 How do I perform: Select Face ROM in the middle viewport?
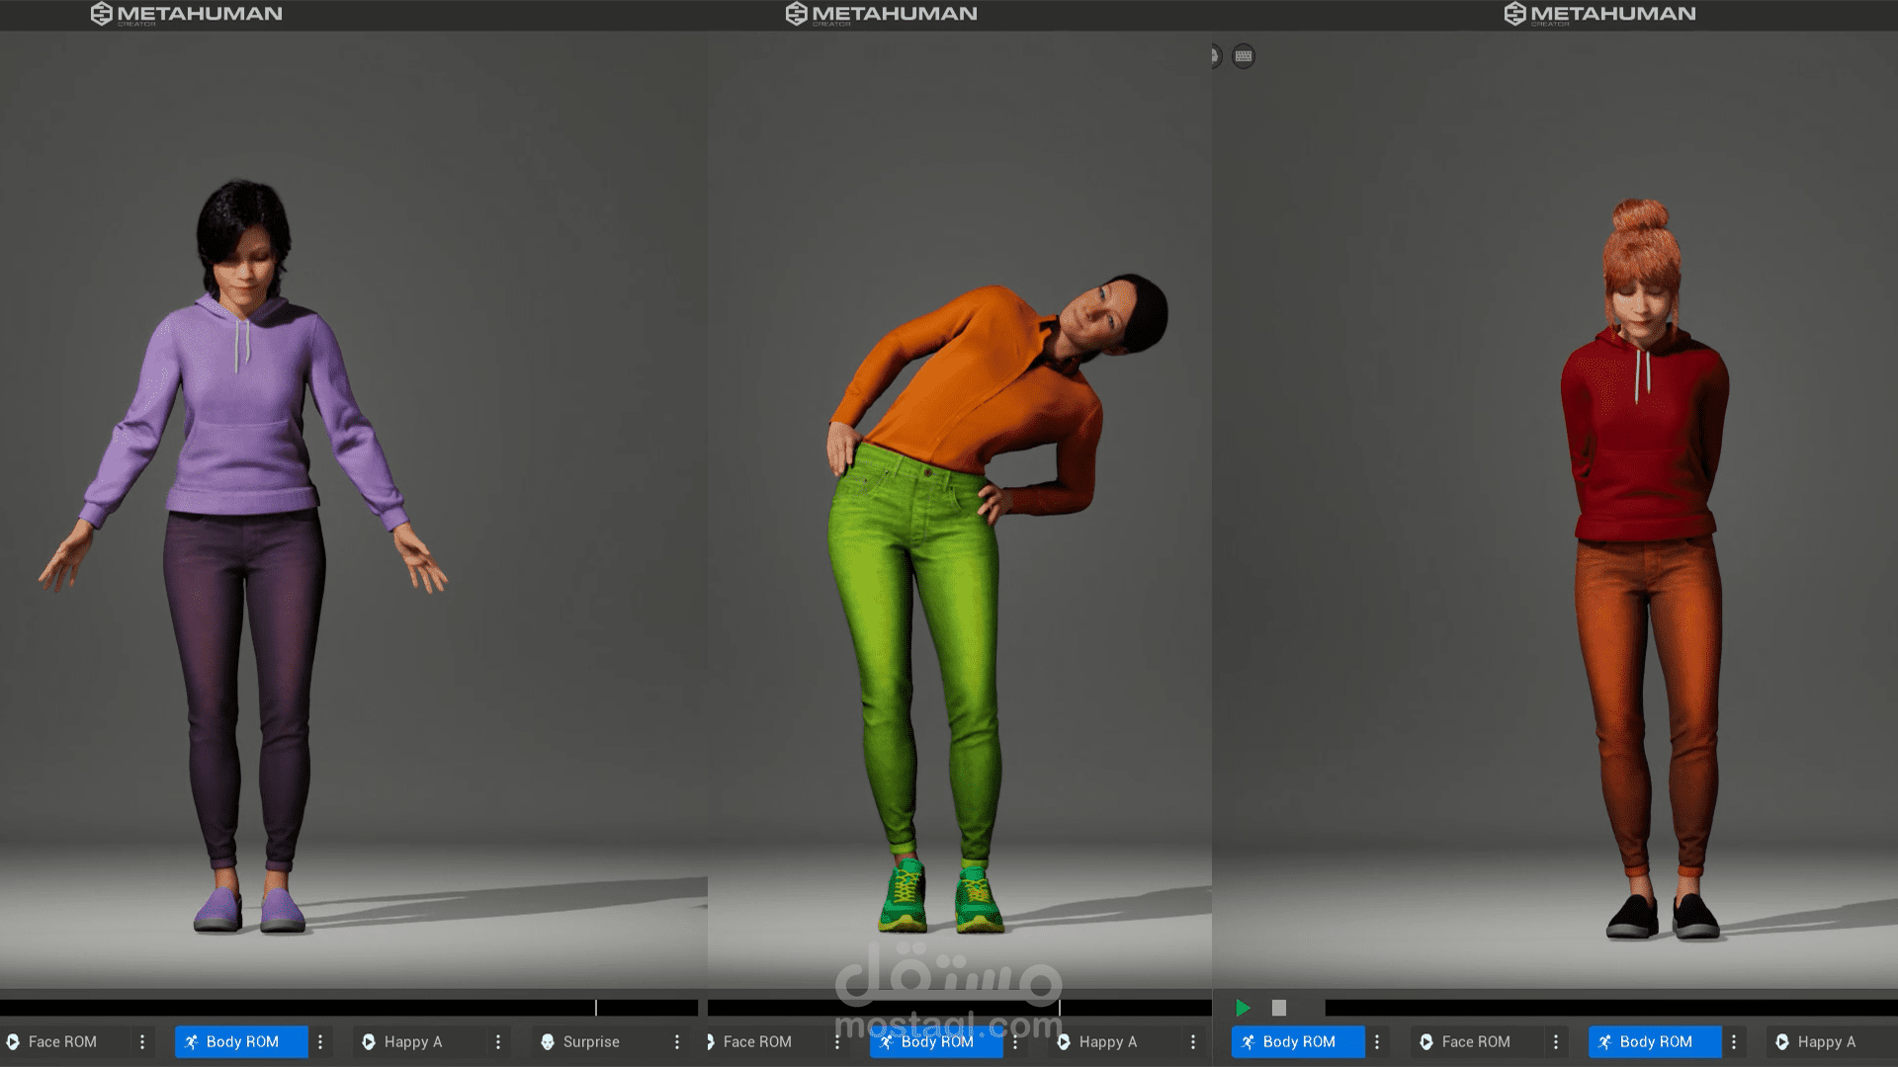756,1041
